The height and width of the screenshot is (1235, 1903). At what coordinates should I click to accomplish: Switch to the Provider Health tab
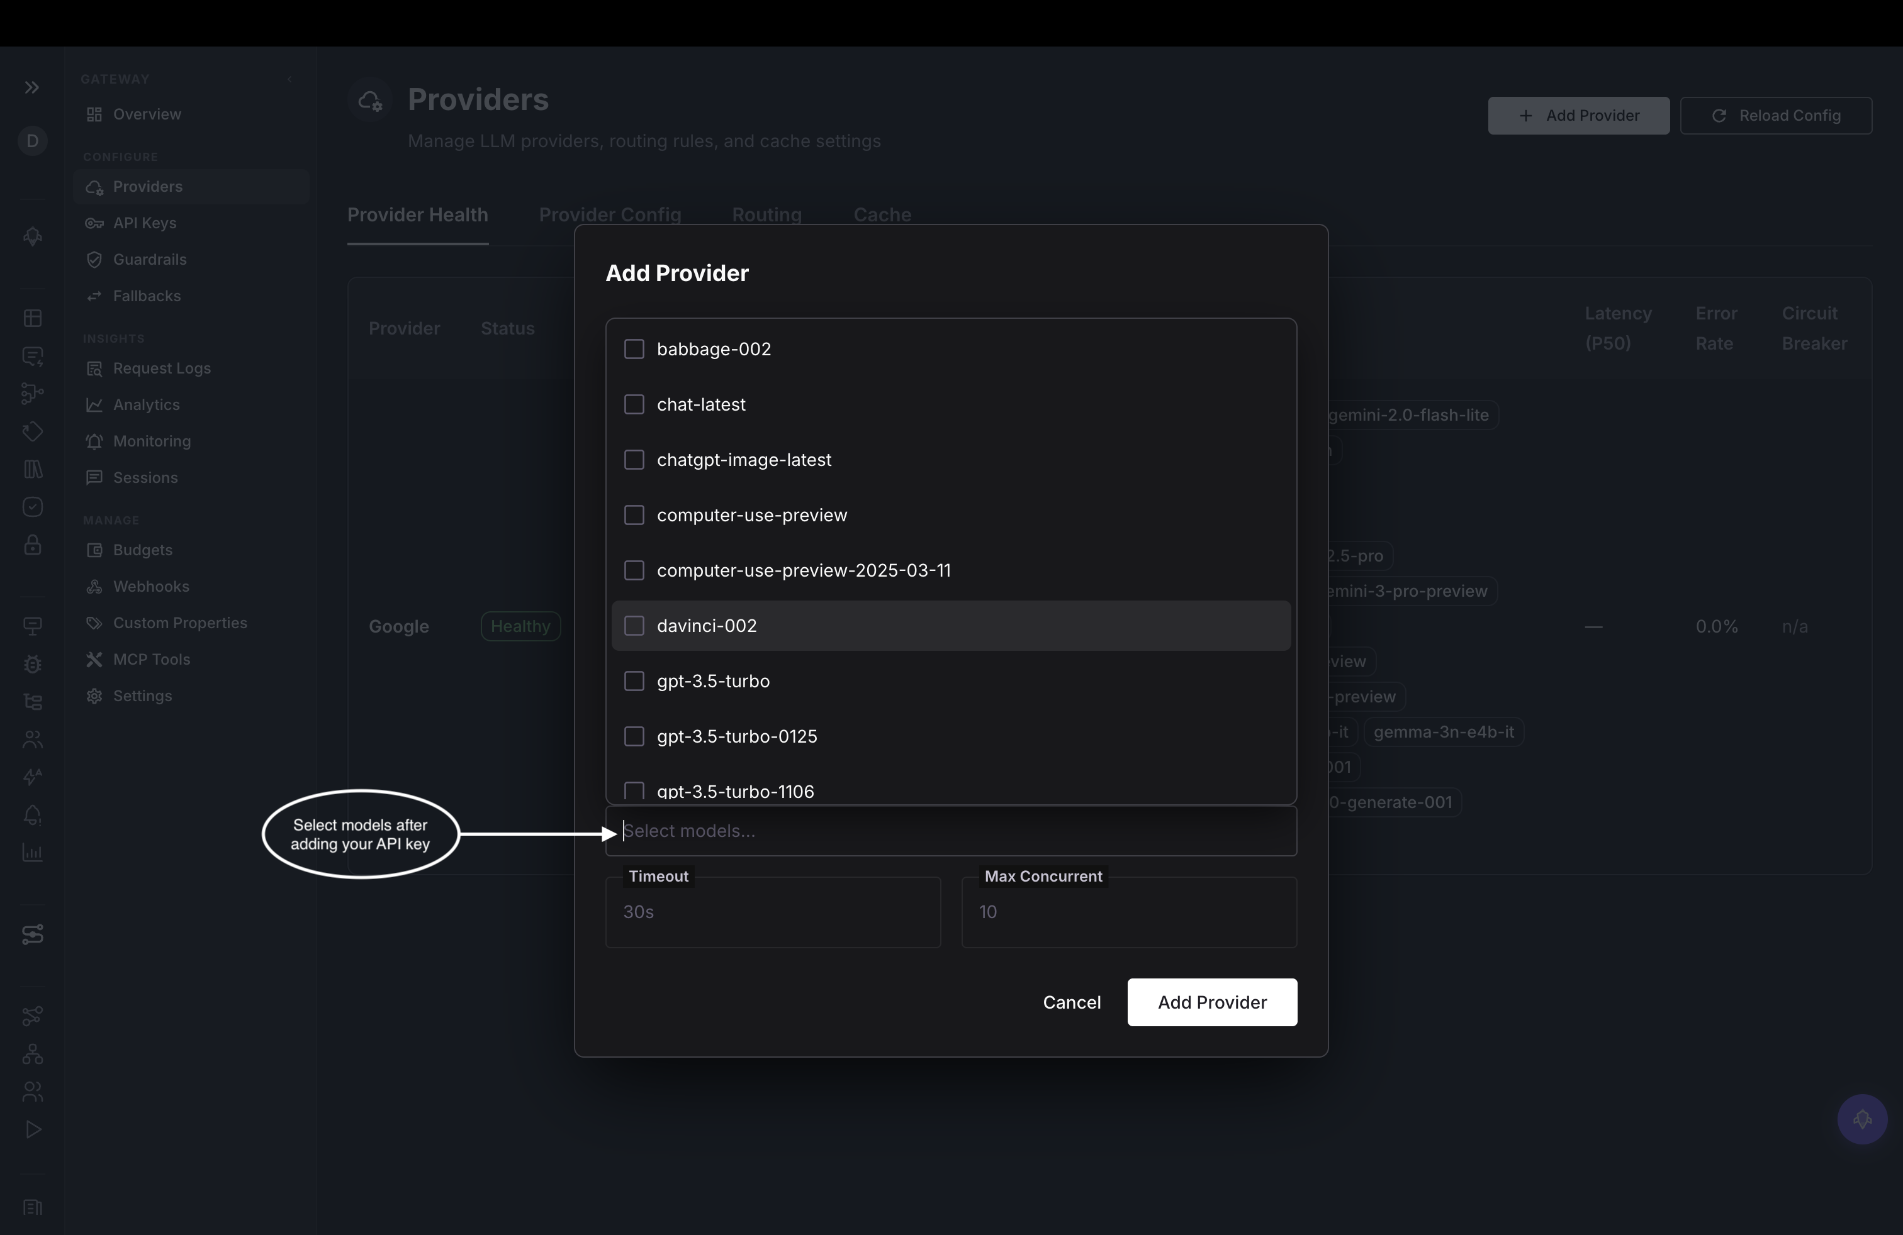tap(417, 215)
